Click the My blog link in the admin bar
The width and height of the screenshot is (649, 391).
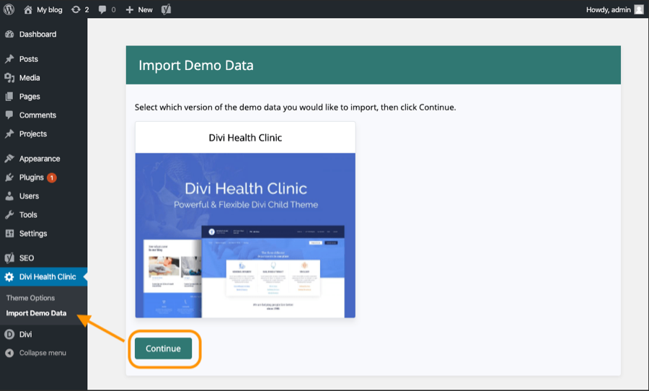point(49,9)
